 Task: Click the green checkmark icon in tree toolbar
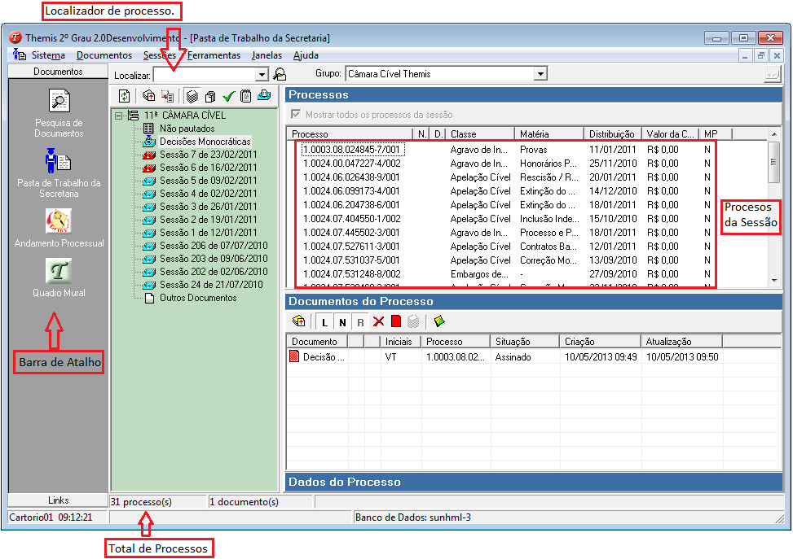click(228, 96)
